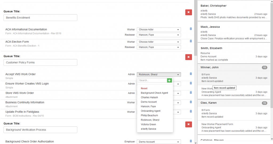Viewport: 273px width, 144px height.
Task: Choose Background Check Agent from actor list
Action: [154, 93]
